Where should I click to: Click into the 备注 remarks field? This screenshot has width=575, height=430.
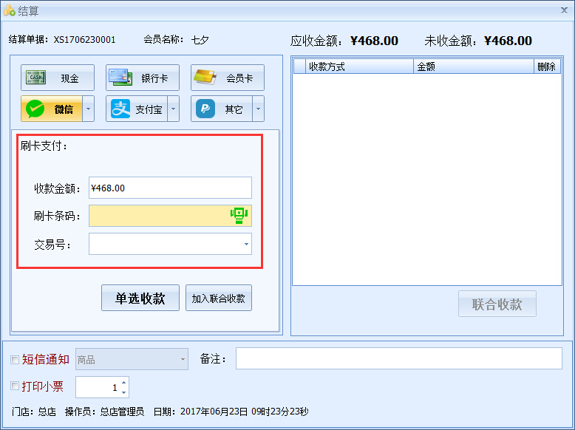(x=398, y=358)
